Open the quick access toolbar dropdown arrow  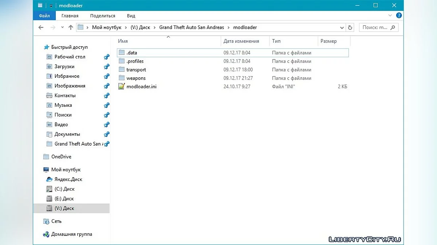(51, 6)
